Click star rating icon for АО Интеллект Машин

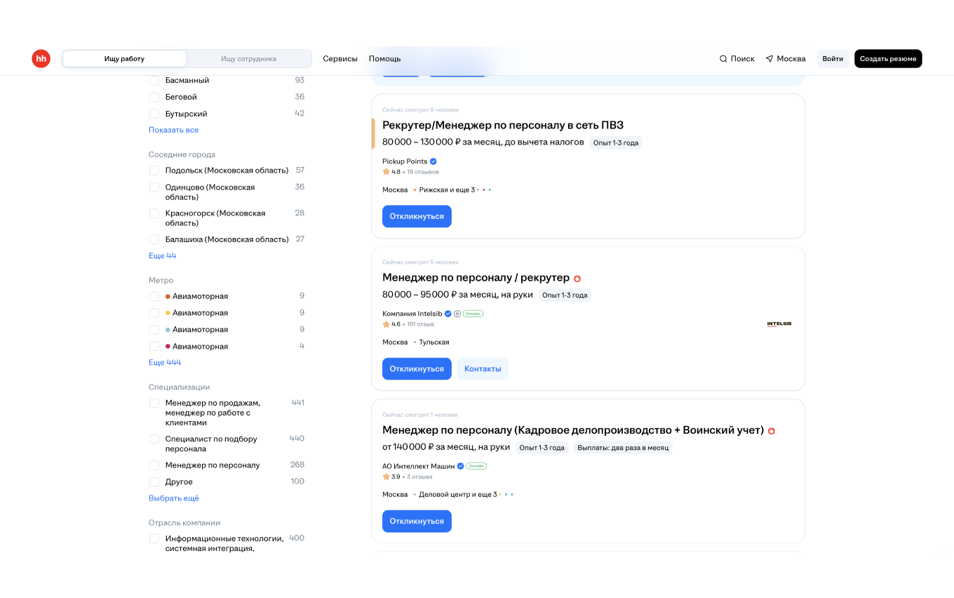coord(386,476)
